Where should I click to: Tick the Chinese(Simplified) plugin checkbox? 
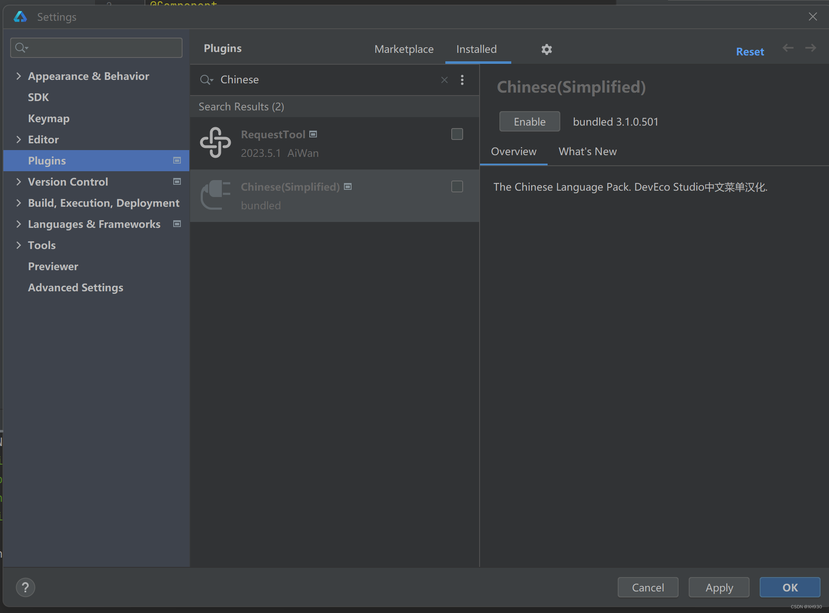[x=457, y=186]
